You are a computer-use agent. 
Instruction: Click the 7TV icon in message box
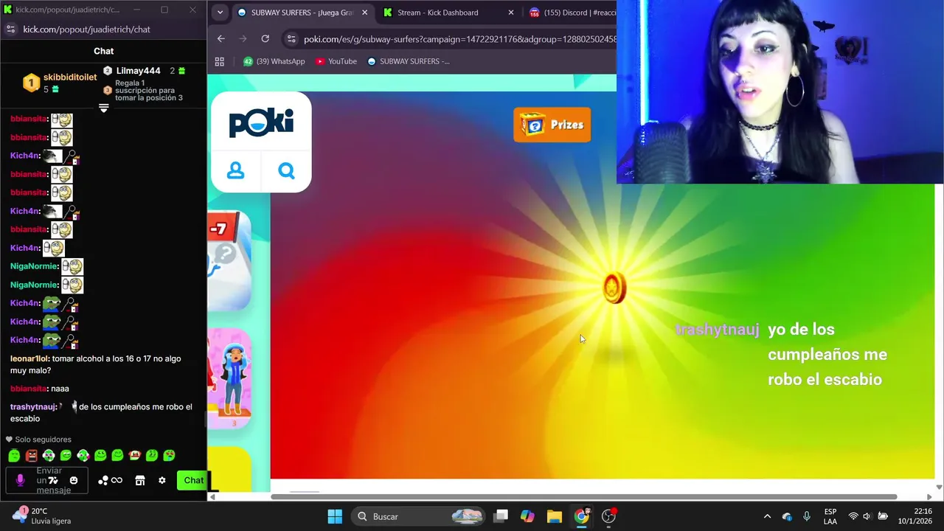click(x=53, y=480)
